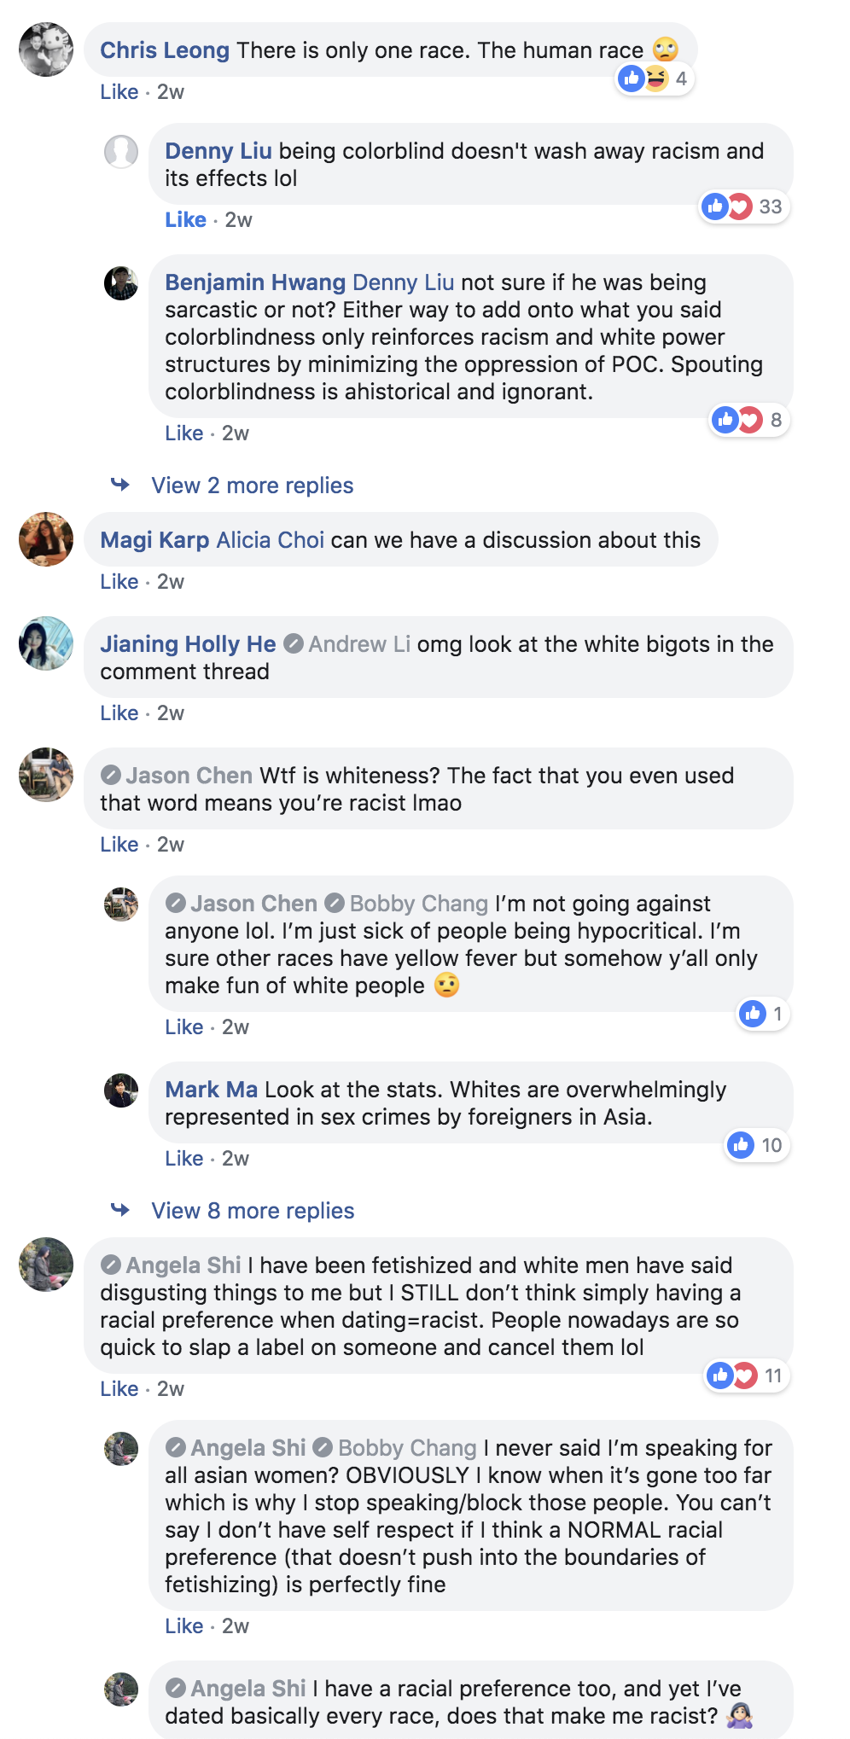Click the tagged Andrew Li mention

(x=359, y=644)
